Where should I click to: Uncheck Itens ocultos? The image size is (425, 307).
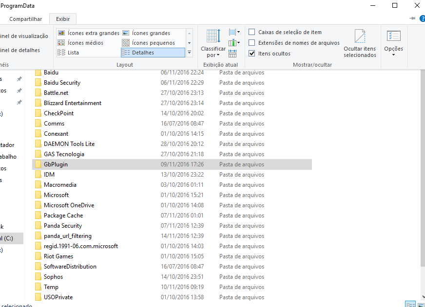click(x=252, y=54)
